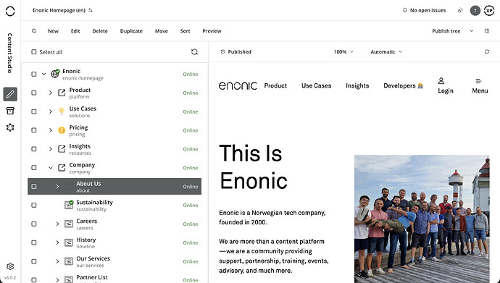The image size is (500, 283).
Task: Open the Archive box icon
Action: click(x=10, y=111)
